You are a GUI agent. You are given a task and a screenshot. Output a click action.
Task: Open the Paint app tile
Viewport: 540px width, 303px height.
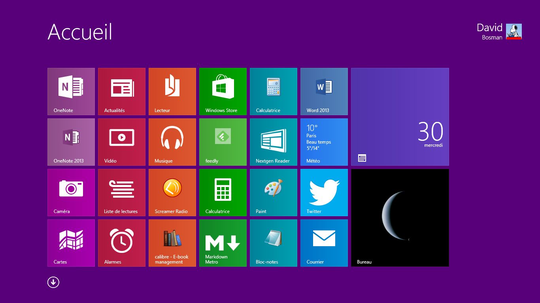(273, 193)
